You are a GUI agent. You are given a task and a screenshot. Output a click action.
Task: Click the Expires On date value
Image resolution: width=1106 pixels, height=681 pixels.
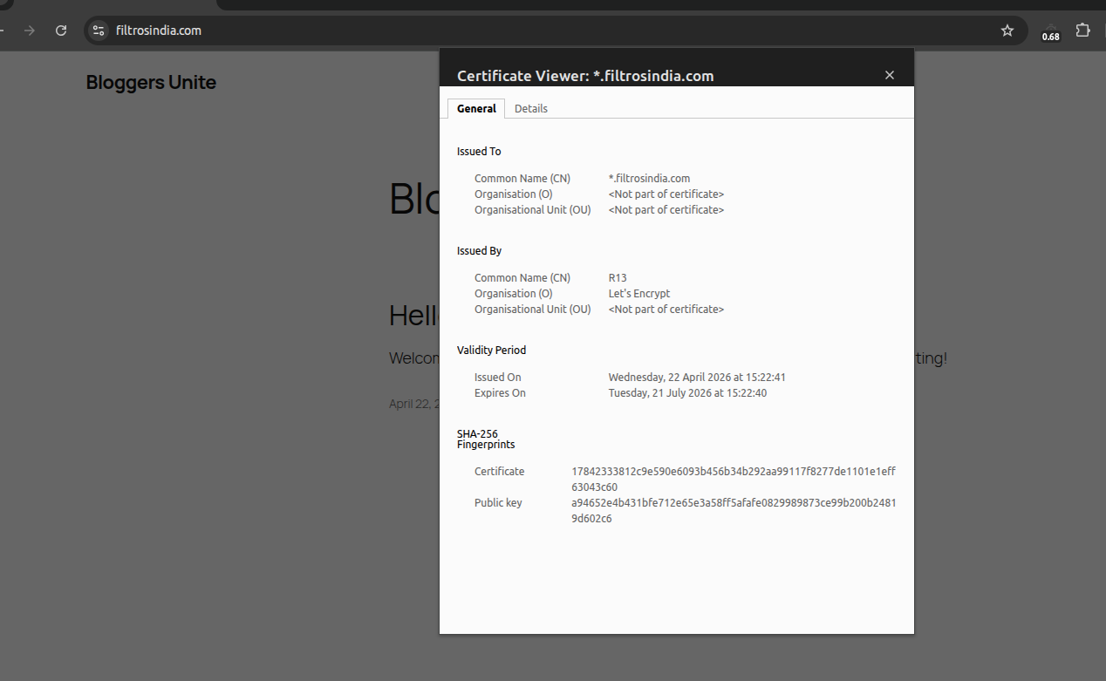click(689, 393)
